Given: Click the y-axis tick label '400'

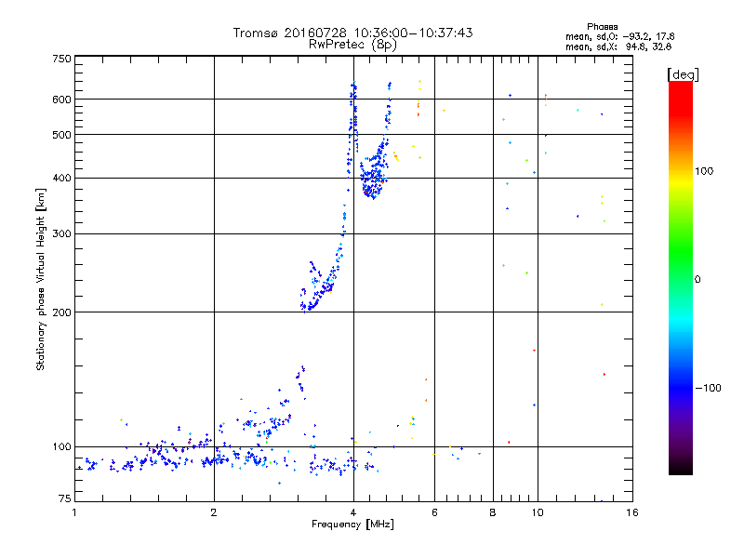Looking at the screenshot, I should (61, 178).
